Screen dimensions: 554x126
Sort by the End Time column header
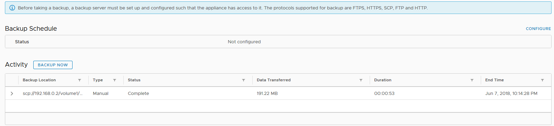(x=494, y=80)
